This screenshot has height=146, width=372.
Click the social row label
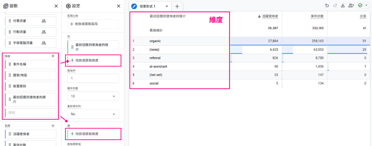[x=154, y=84]
